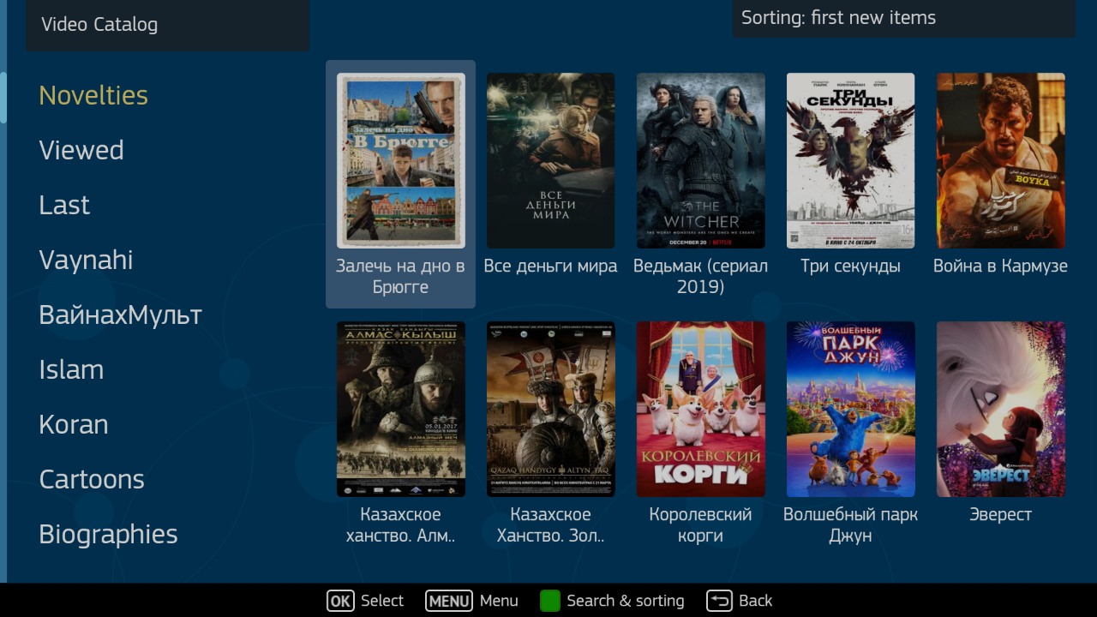Select the Залечь на дно в Брюгге poster
This screenshot has width=1097, height=617.
tap(401, 160)
